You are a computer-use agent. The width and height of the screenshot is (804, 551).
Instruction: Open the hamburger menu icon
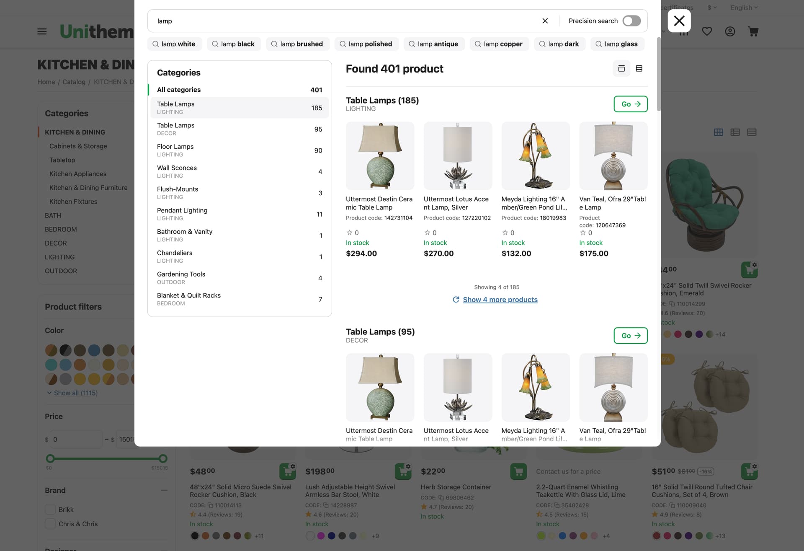click(42, 31)
